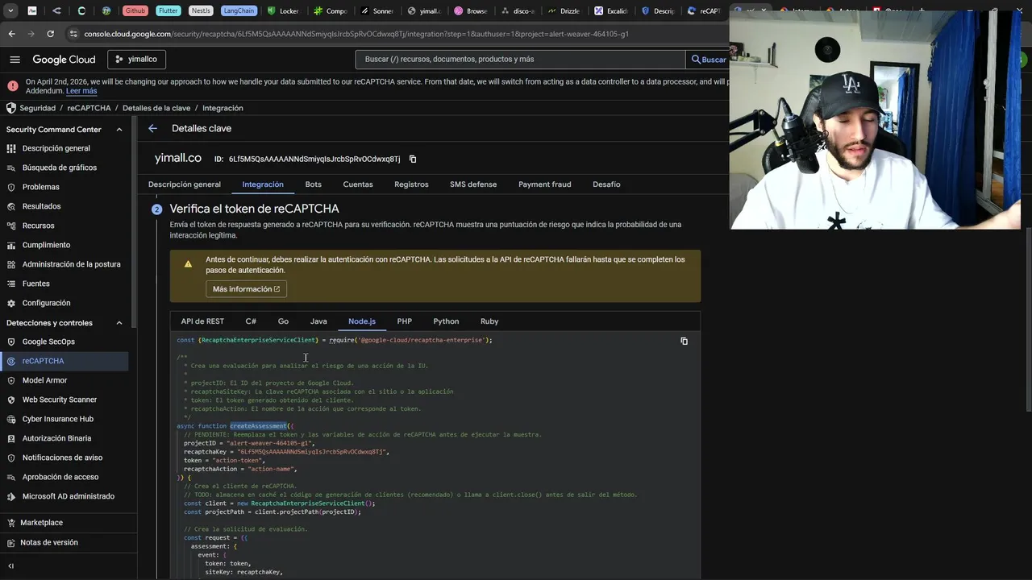Click the reCAPTCHA breadcrumb link
The height and width of the screenshot is (580, 1032).
click(89, 108)
